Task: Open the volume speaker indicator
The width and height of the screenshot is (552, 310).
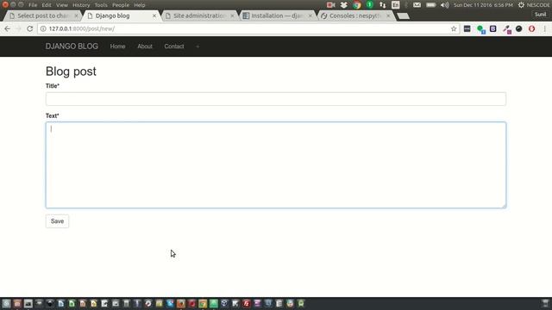Action: coord(445,5)
